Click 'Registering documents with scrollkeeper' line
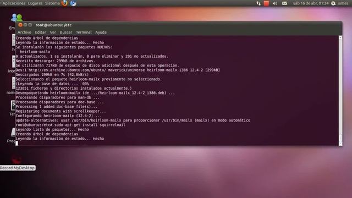This screenshot has width=352, height=198. 61,111
